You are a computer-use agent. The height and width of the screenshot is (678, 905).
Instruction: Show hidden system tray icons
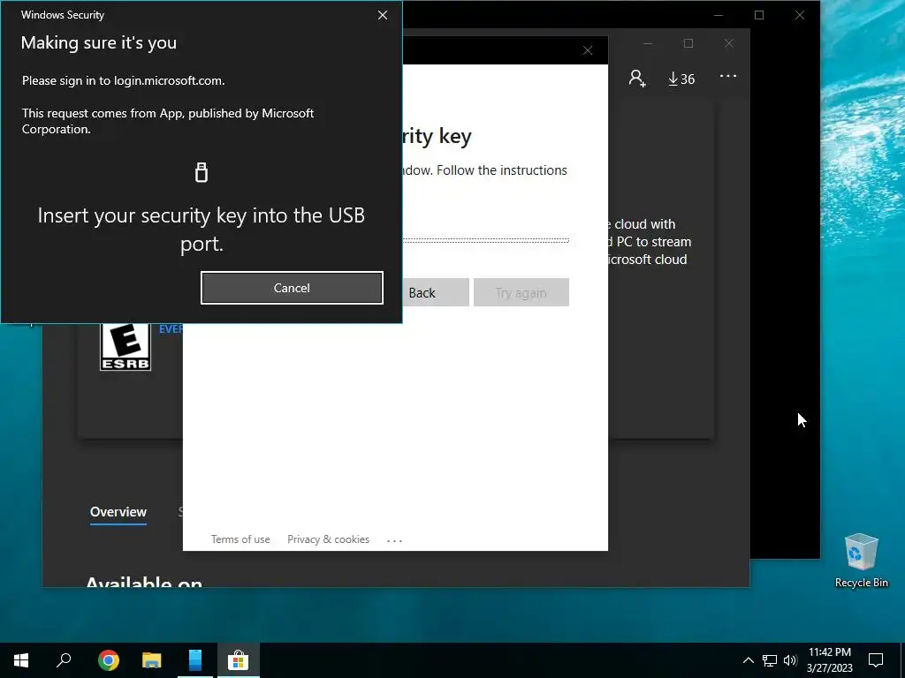click(x=748, y=660)
